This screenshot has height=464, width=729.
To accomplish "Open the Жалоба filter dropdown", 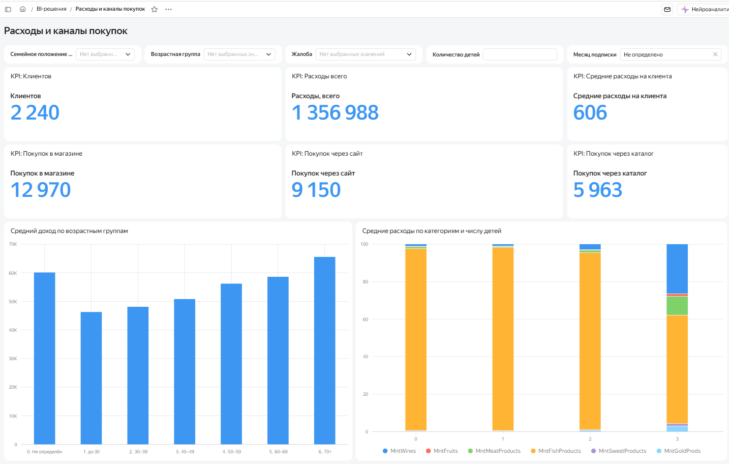I will (366, 54).
